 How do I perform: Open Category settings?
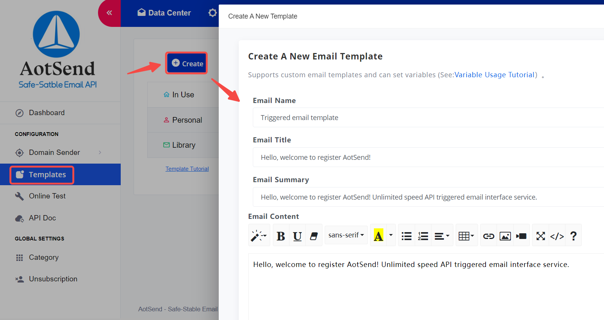pyautogui.click(x=60, y=258)
